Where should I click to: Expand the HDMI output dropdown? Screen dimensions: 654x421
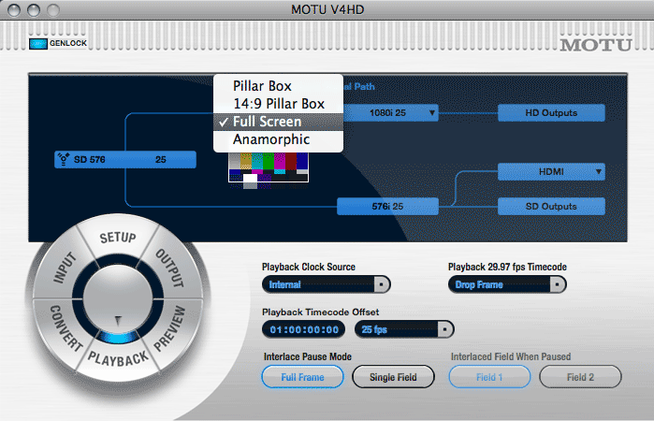click(x=551, y=171)
